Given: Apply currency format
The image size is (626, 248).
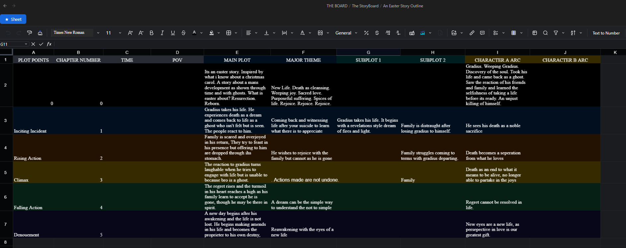Looking at the screenshot, I should [377, 33].
